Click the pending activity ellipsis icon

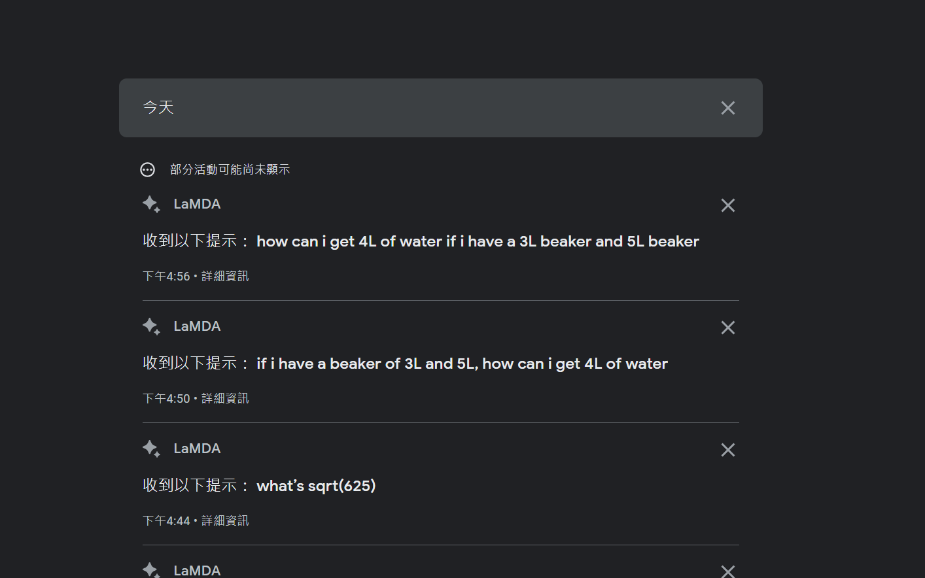coord(148,170)
